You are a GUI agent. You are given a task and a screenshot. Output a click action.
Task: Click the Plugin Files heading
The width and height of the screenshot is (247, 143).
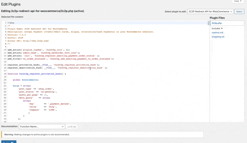217,18
